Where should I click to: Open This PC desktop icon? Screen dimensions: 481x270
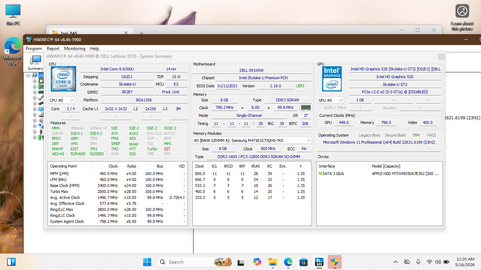click(x=13, y=15)
